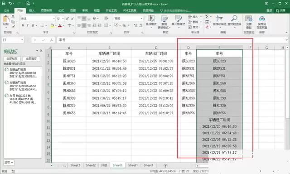Click the Undo arrow icon
Viewport: 290px width, 174px height.
click(x=10, y=3)
